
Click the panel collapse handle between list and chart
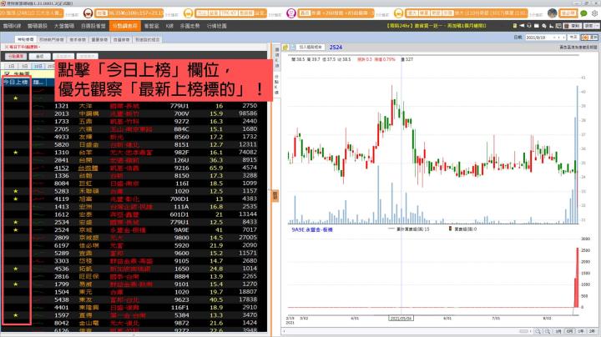pos(275,196)
